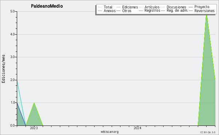Click the Ediciones/mes y-axis title
Image resolution: width=219 pixels, height=135 pixels.
[x=3, y=69]
